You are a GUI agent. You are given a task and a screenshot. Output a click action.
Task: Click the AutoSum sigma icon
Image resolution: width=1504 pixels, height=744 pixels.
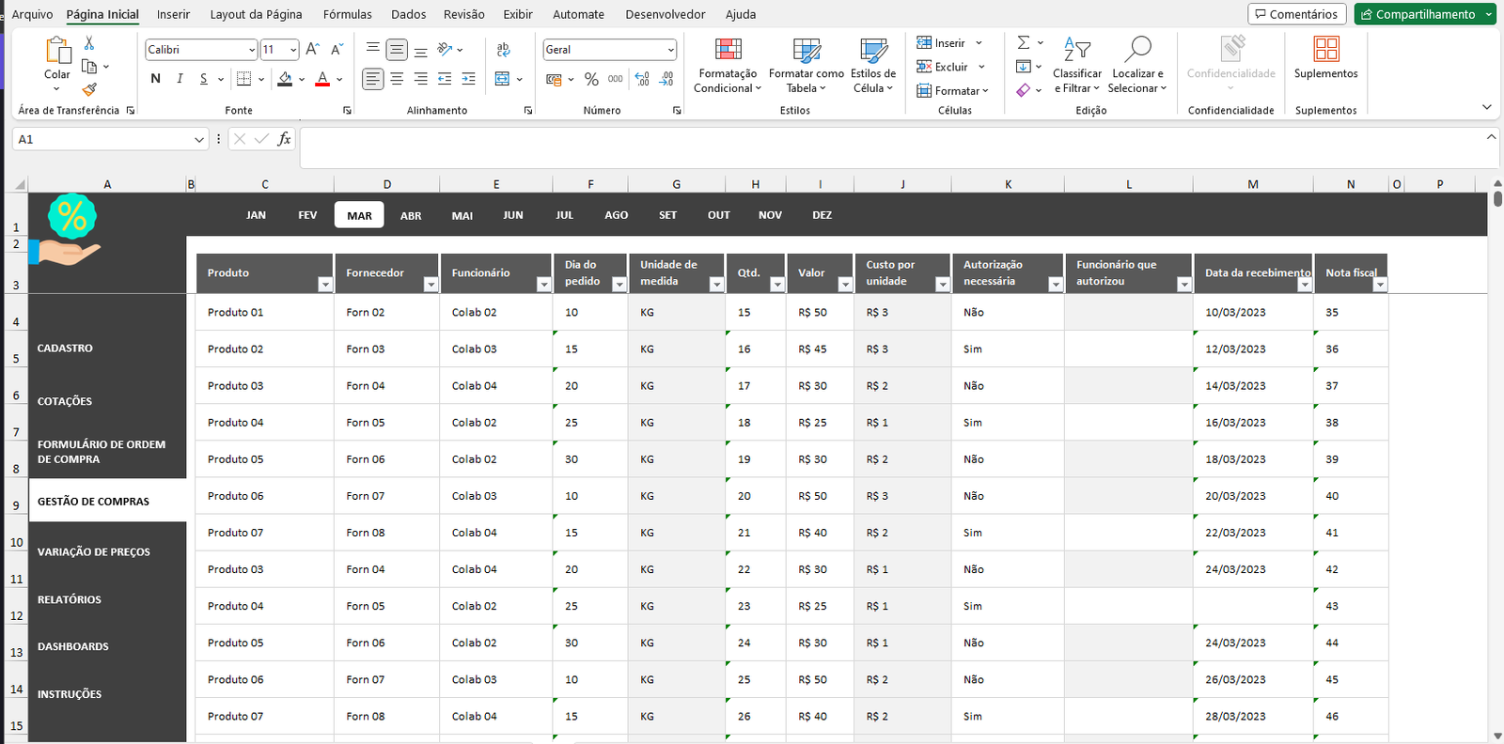click(x=1024, y=43)
